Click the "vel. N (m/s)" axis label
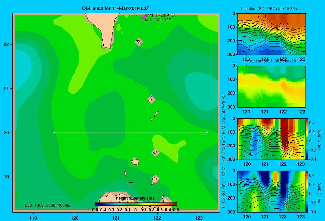 pos(319,140)
